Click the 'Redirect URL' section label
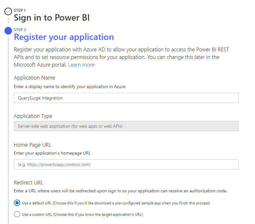Viewport: 255px width, 224px height. pos(28,182)
